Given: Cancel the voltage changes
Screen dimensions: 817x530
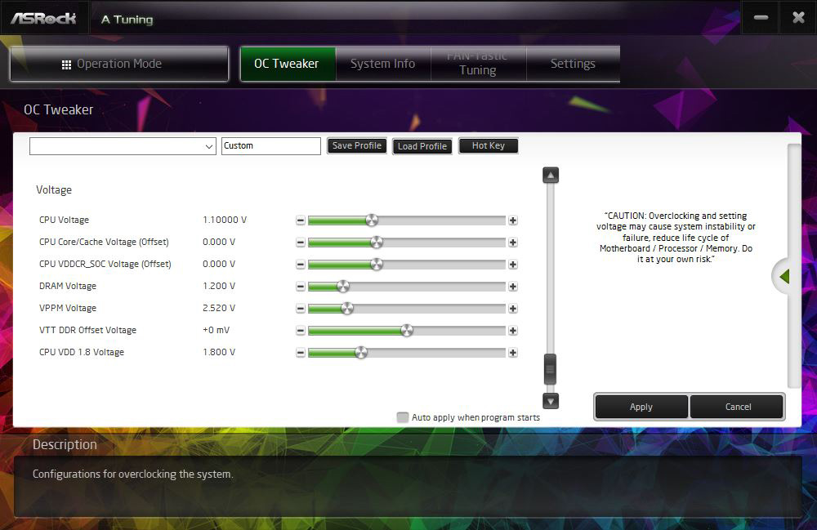Looking at the screenshot, I should [x=738, y=407].
